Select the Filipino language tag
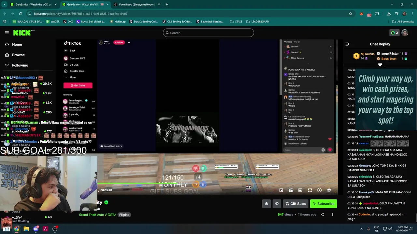 124,215
